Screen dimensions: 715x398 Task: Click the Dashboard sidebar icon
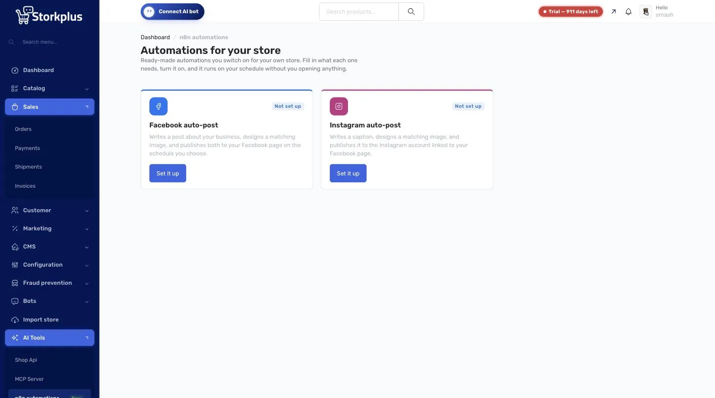[x=15, y=70]
